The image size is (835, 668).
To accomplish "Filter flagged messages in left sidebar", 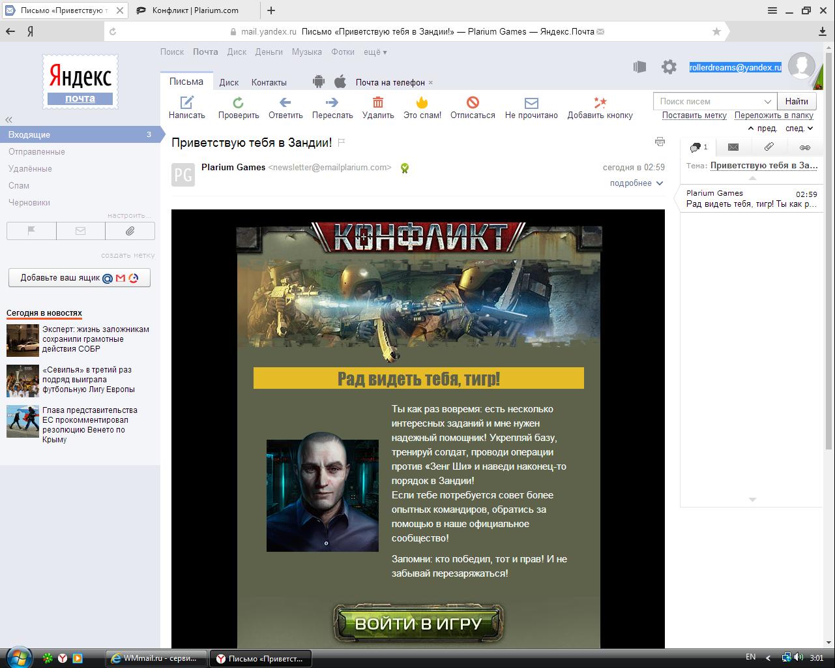I will [x=31, y=231].
